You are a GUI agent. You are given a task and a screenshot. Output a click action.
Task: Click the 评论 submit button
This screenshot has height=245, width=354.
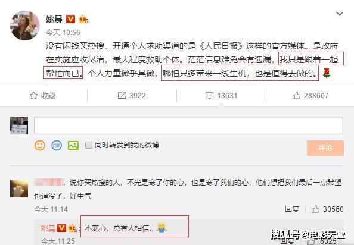[x=325, y=148]
